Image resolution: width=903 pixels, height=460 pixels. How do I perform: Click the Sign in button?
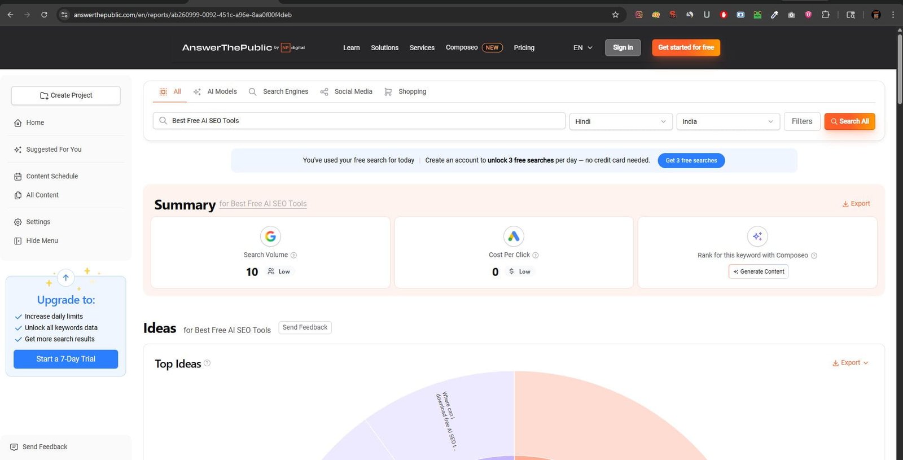(x=623, y=47)
